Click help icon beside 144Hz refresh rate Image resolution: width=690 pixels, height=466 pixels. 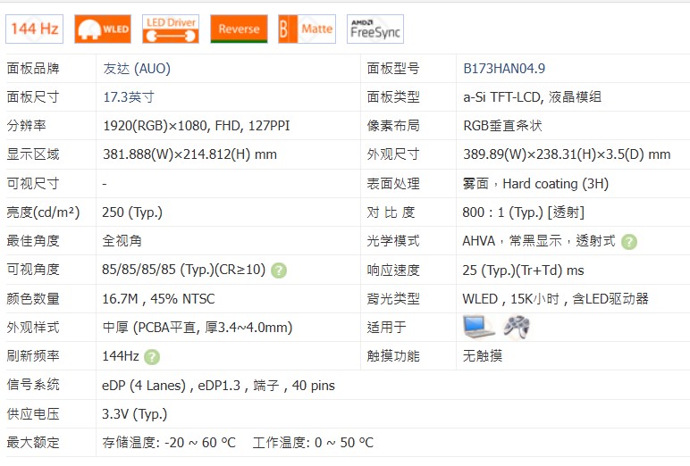pyautogui.click(x=152, y=357)
